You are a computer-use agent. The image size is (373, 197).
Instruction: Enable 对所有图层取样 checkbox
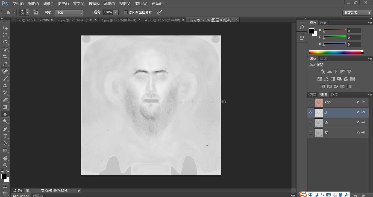pos(126,12)
